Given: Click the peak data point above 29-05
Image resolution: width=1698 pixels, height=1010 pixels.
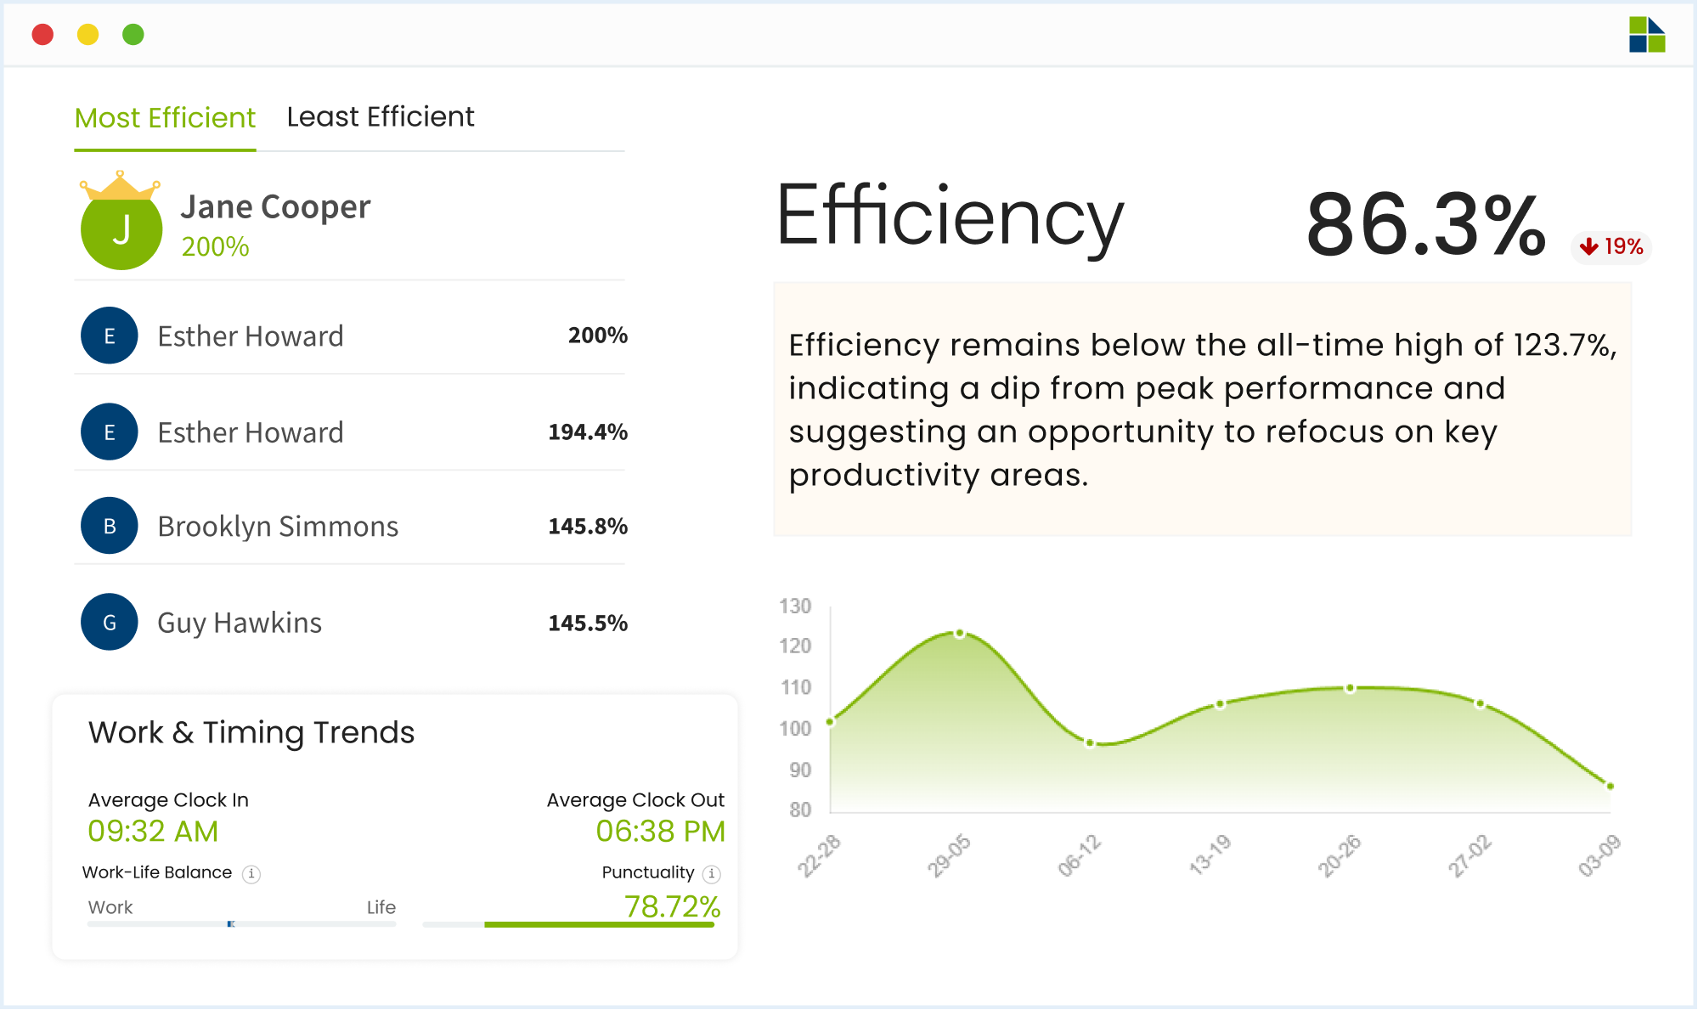Looking at the screenshot, I should pos(959,632).
